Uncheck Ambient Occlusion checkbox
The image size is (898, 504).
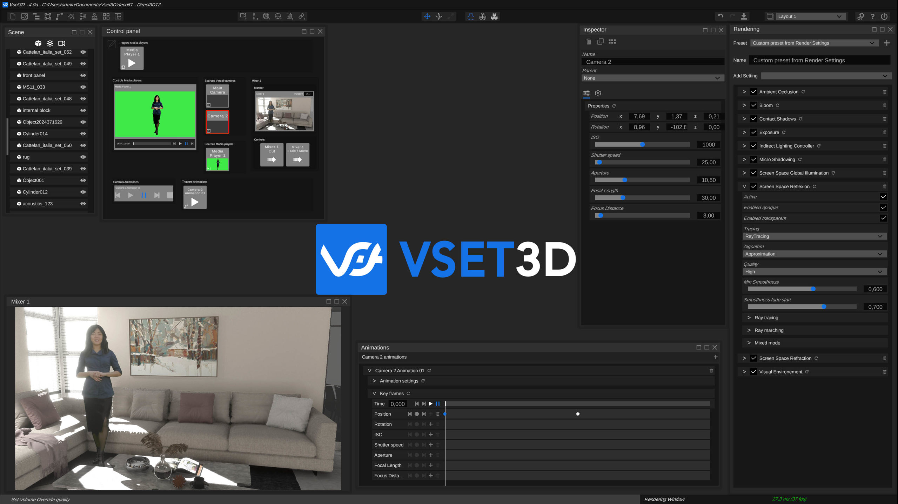(x=753, y=92)
